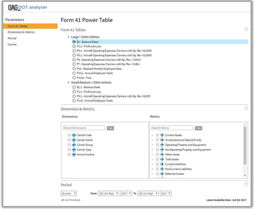Click the help icon beside Form 41 Tables
The height and width of the screenshot is (209, 255).
click(x=246, y=29)
